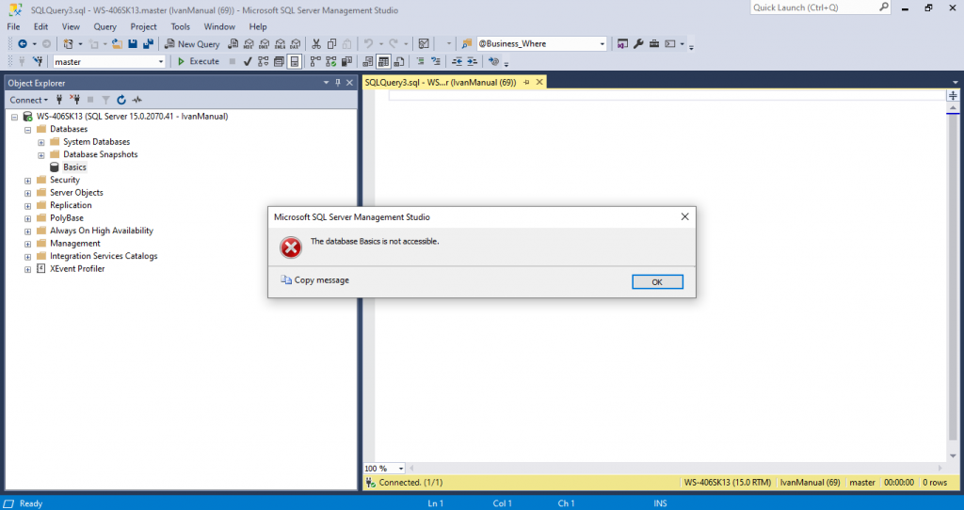
Task: Select the Basics database in tree
Action: [x=74, y=167]
